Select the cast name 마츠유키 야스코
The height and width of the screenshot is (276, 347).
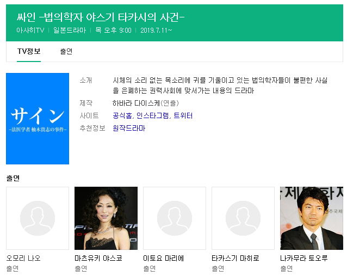pos(98,258)
